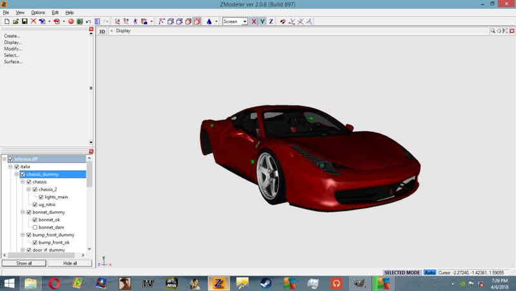Click the viewport zoom magnifier icon
This screenshot has width=516, height=291.
[493, 31]
